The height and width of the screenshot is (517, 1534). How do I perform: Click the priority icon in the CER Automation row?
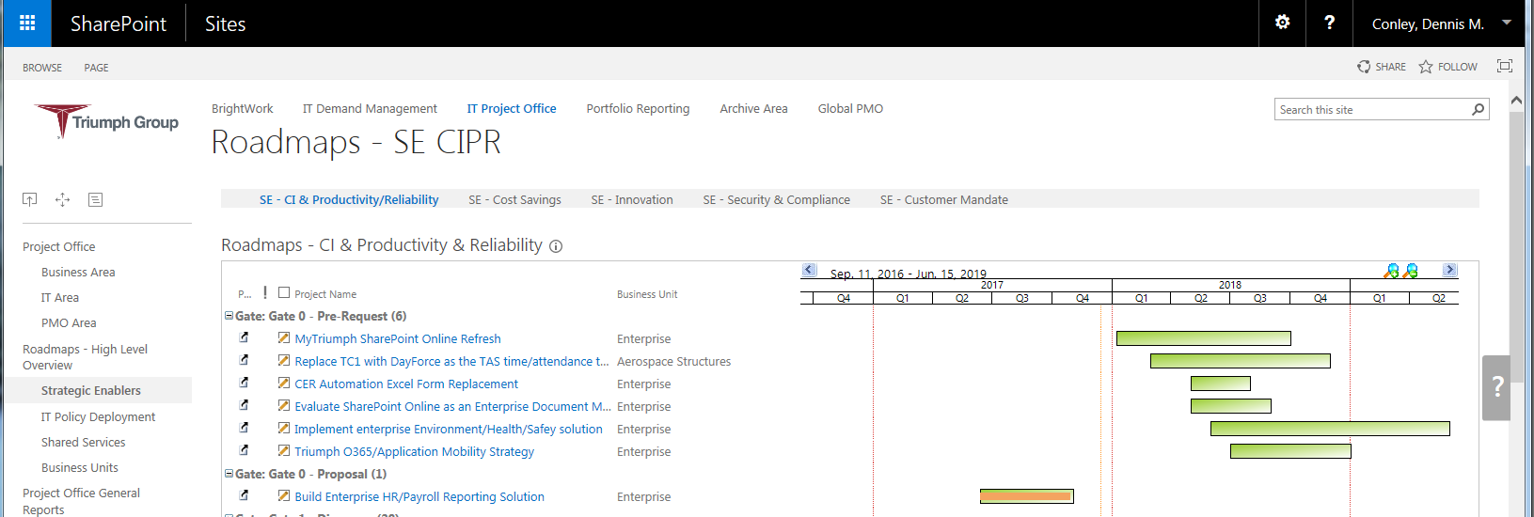click(245, 383)
